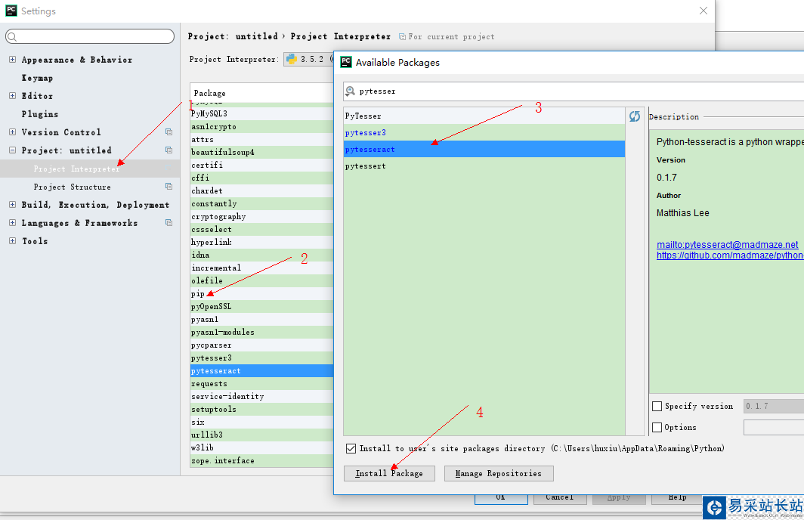Click the Manage Repositories button
The image size is (804, 520).
(x=499, y=473)
